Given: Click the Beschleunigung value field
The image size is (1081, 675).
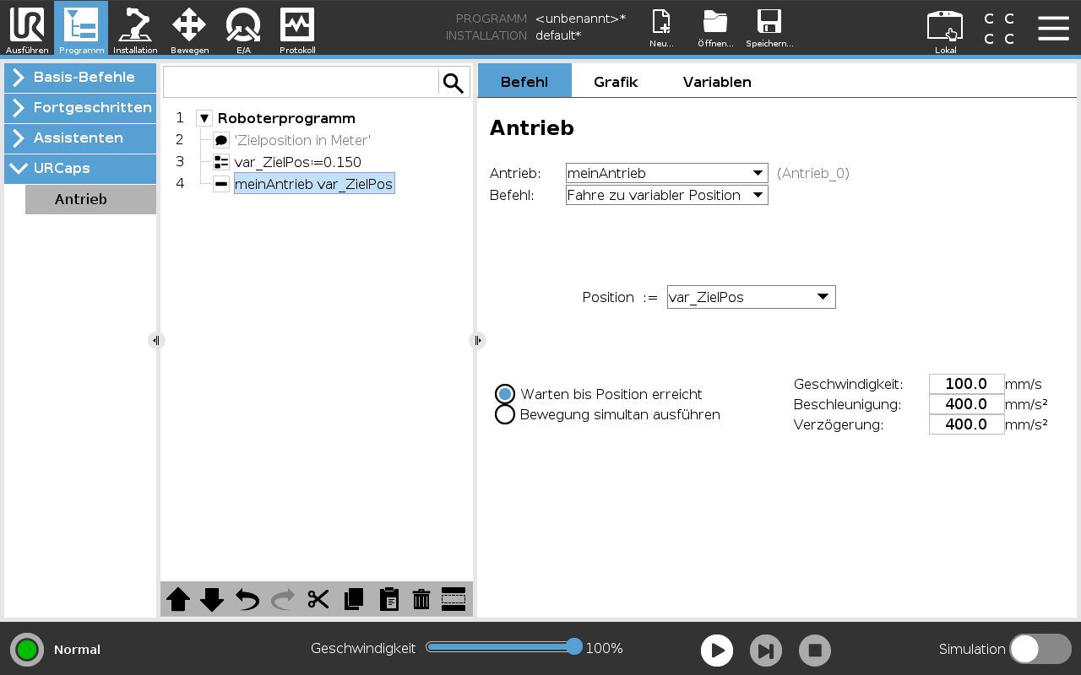Looking at the screenshot, I should (966, 404).
